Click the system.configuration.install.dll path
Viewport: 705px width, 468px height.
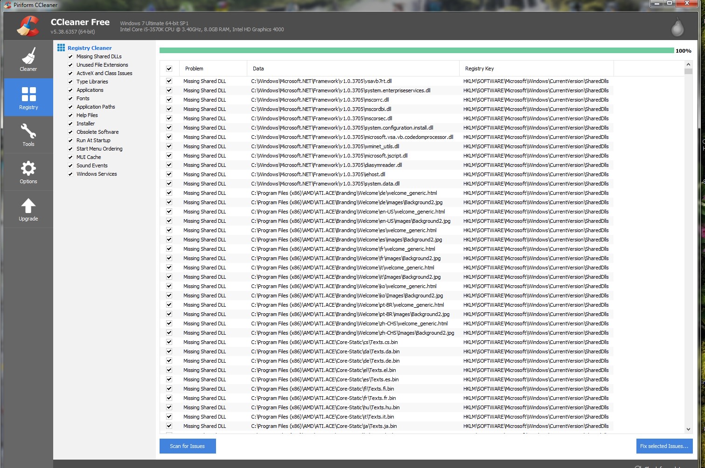pos(342,128)
